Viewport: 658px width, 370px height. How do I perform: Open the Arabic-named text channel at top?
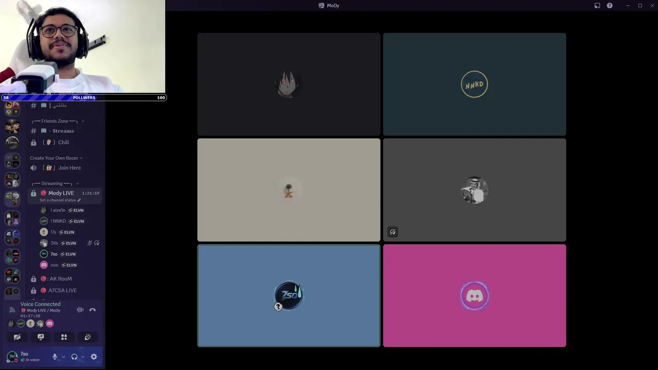[x=66, y=105]
